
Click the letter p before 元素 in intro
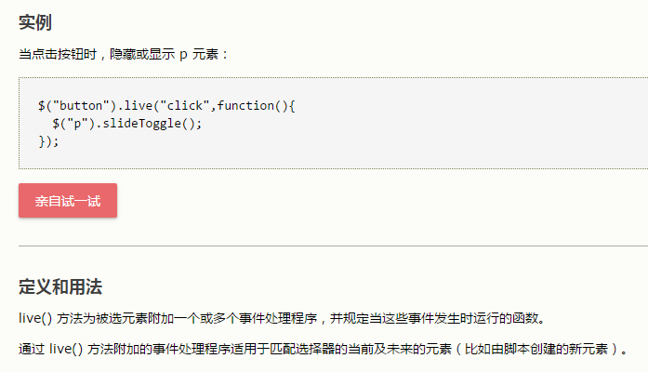click(x=183, y=54)
